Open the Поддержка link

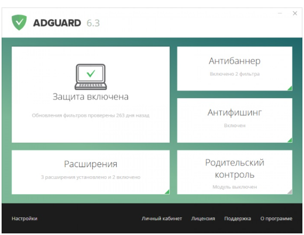[237, 218]
